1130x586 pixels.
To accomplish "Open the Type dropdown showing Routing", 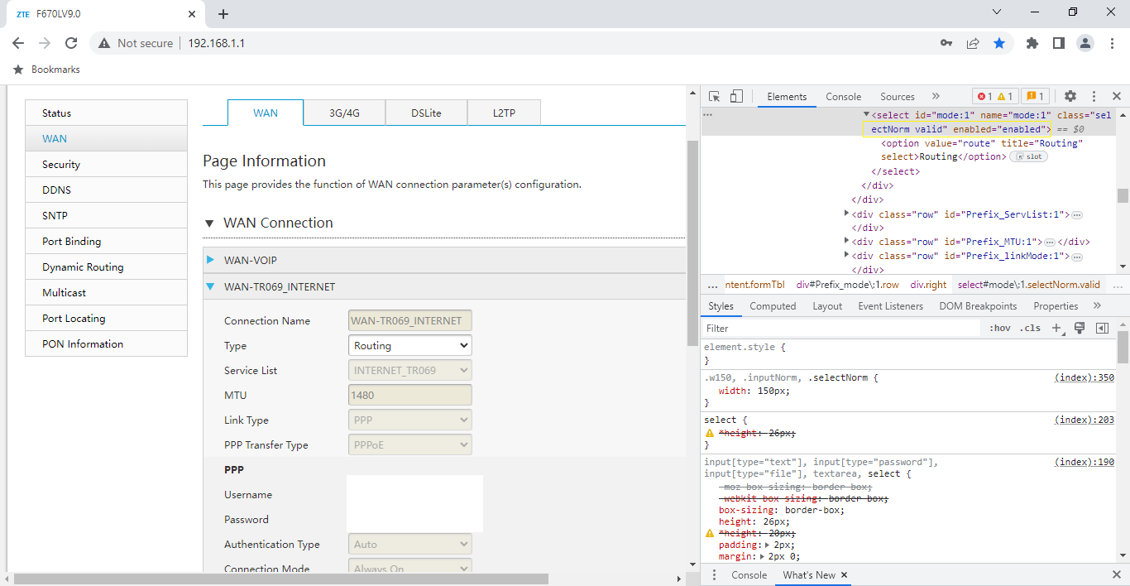I will point(410,346).
